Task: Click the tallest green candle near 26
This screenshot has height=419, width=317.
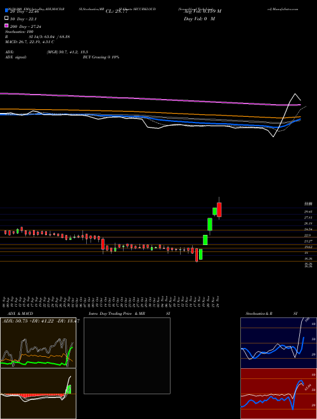Action: click(210, 224)
